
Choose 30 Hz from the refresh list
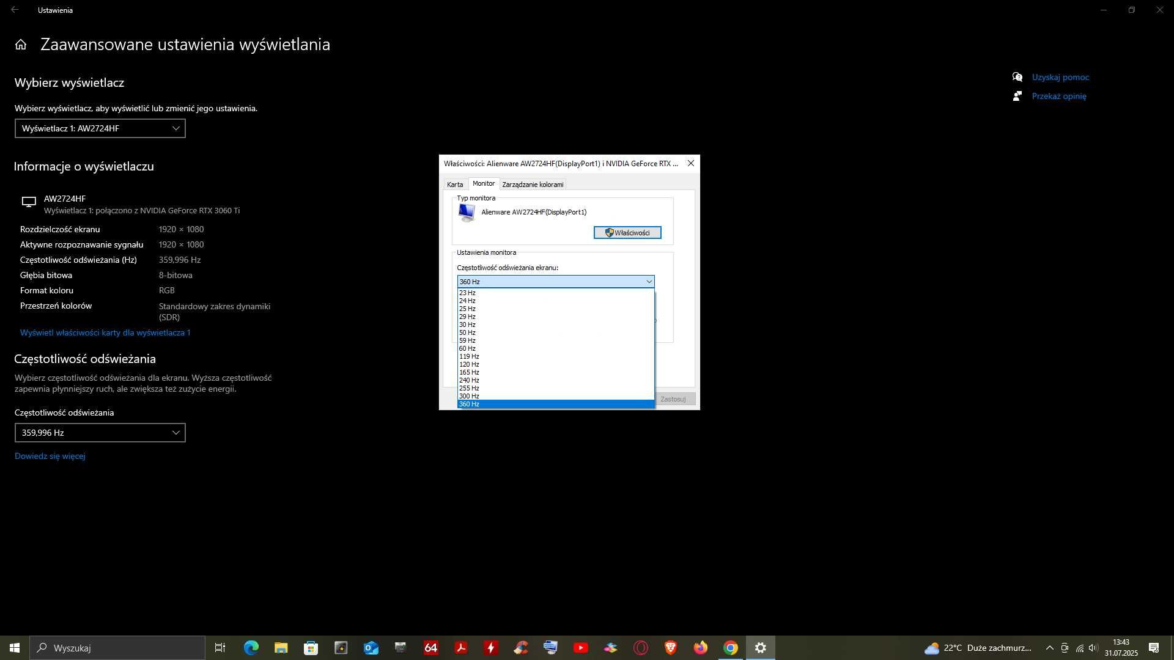(556, 324)
